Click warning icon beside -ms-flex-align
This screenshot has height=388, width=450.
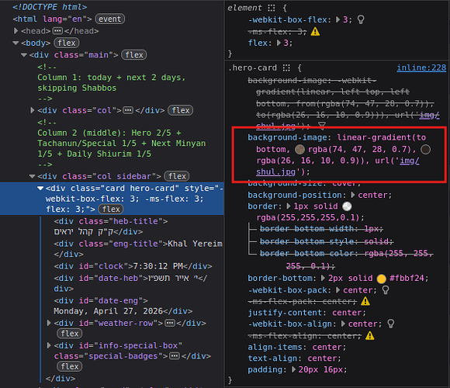pos(369,335)
